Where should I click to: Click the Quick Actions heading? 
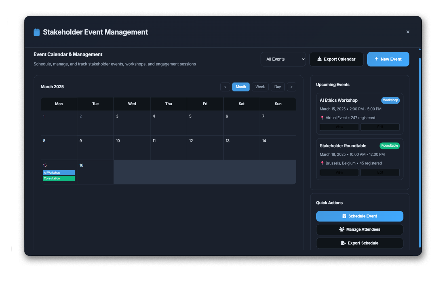tap(329, 203)
